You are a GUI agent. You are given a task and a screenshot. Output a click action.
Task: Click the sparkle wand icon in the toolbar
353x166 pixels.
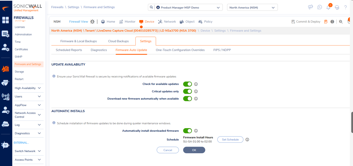click(x=341, y=22)
